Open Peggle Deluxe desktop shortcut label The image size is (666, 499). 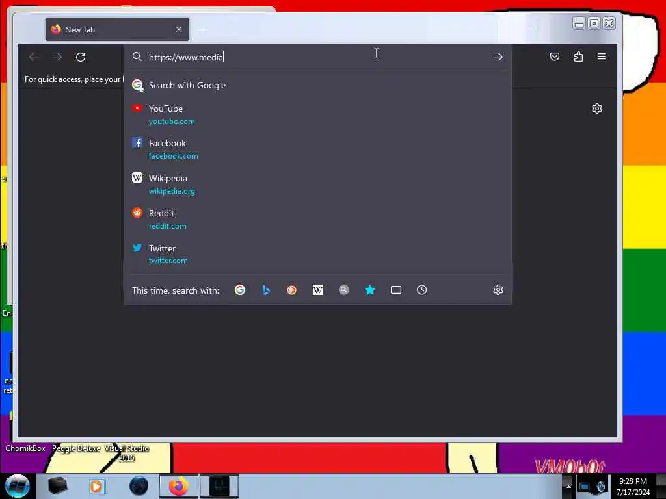click(x=76, y=448)
